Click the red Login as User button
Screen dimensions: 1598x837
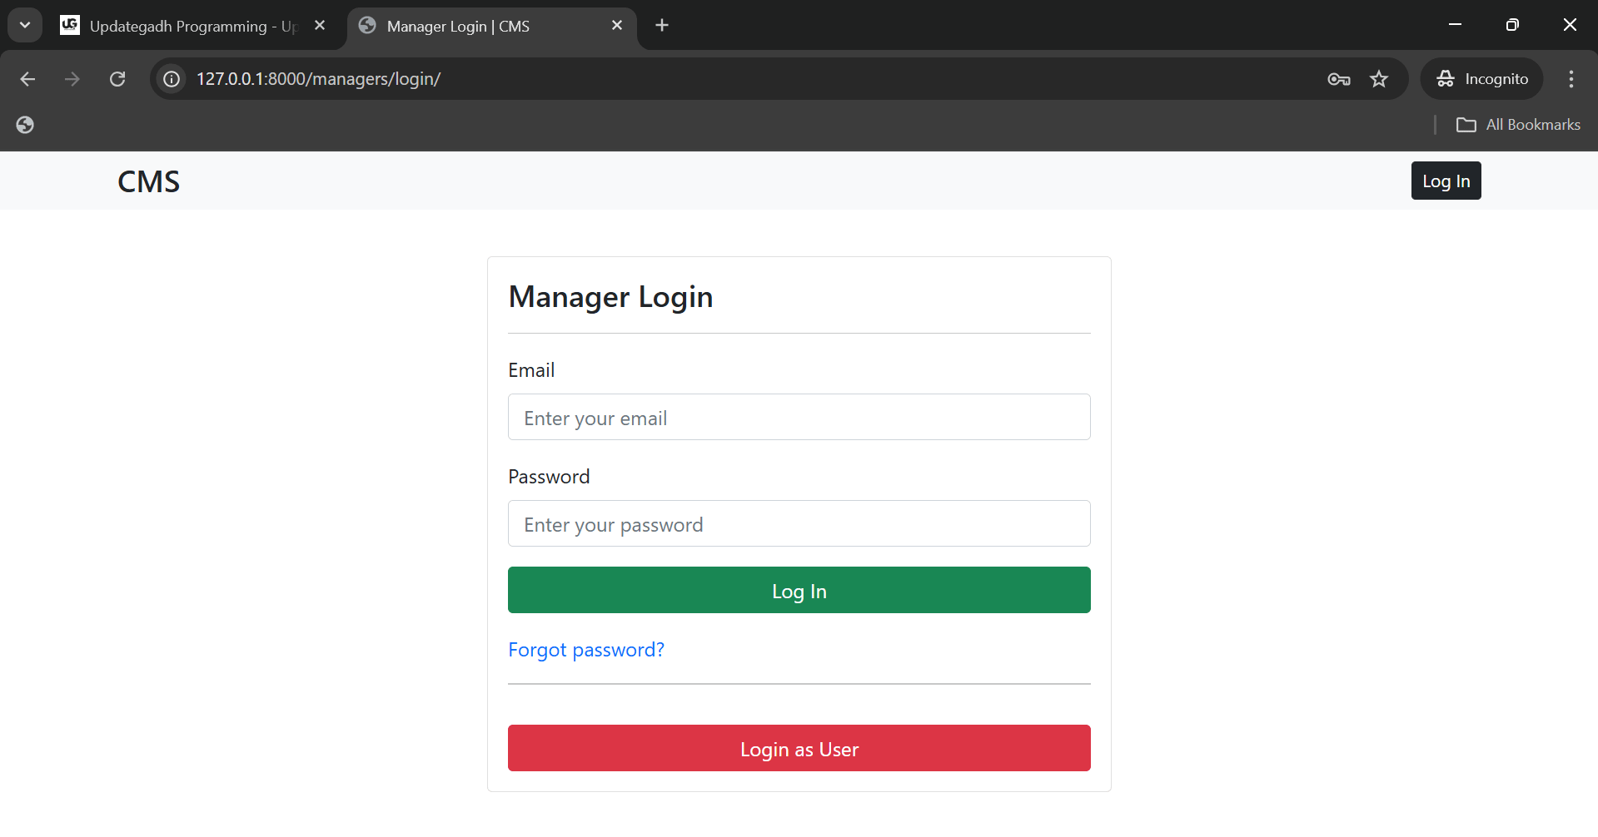coord(798,748)
